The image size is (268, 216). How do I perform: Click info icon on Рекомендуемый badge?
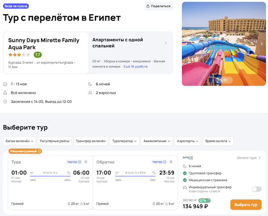[40, 151]
